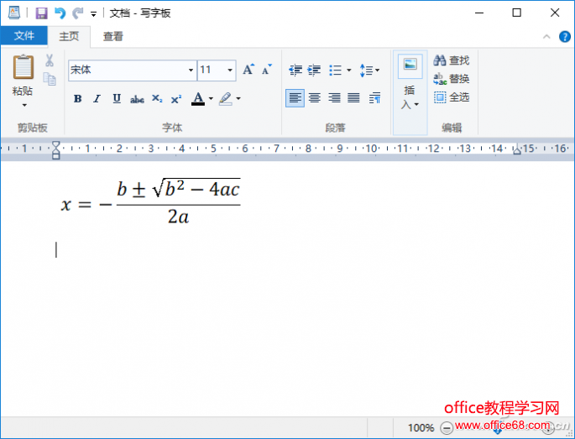Viewport: 575px width, 439px height.
Task: Toggle strikethrough formatting
Action: (x=137, y=99)
